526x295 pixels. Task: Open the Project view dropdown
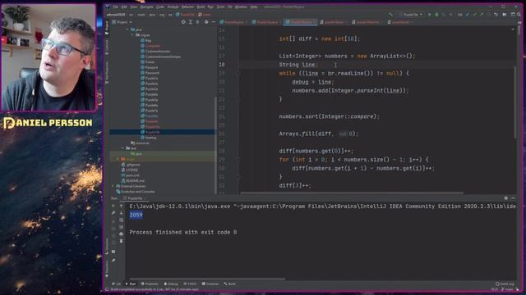pyautogui.click(x=122, y=22)
